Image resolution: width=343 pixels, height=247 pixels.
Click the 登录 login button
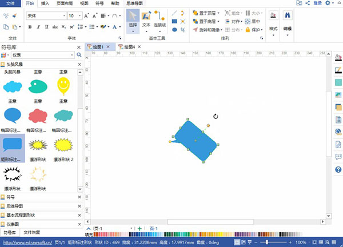coord(317,3)
